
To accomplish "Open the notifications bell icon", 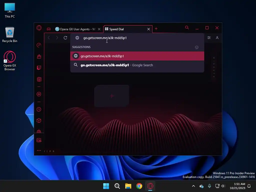I will (249, 186).
